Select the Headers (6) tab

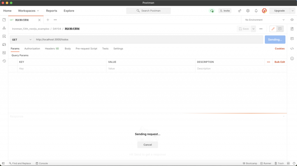(52, 49)
